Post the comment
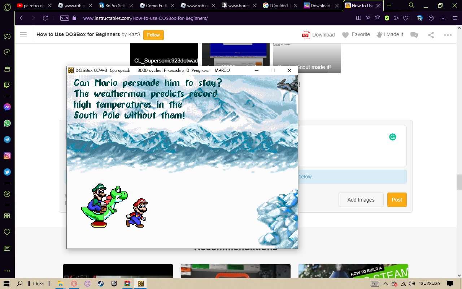Screen dimensions: 462x289 click(397, 199)
